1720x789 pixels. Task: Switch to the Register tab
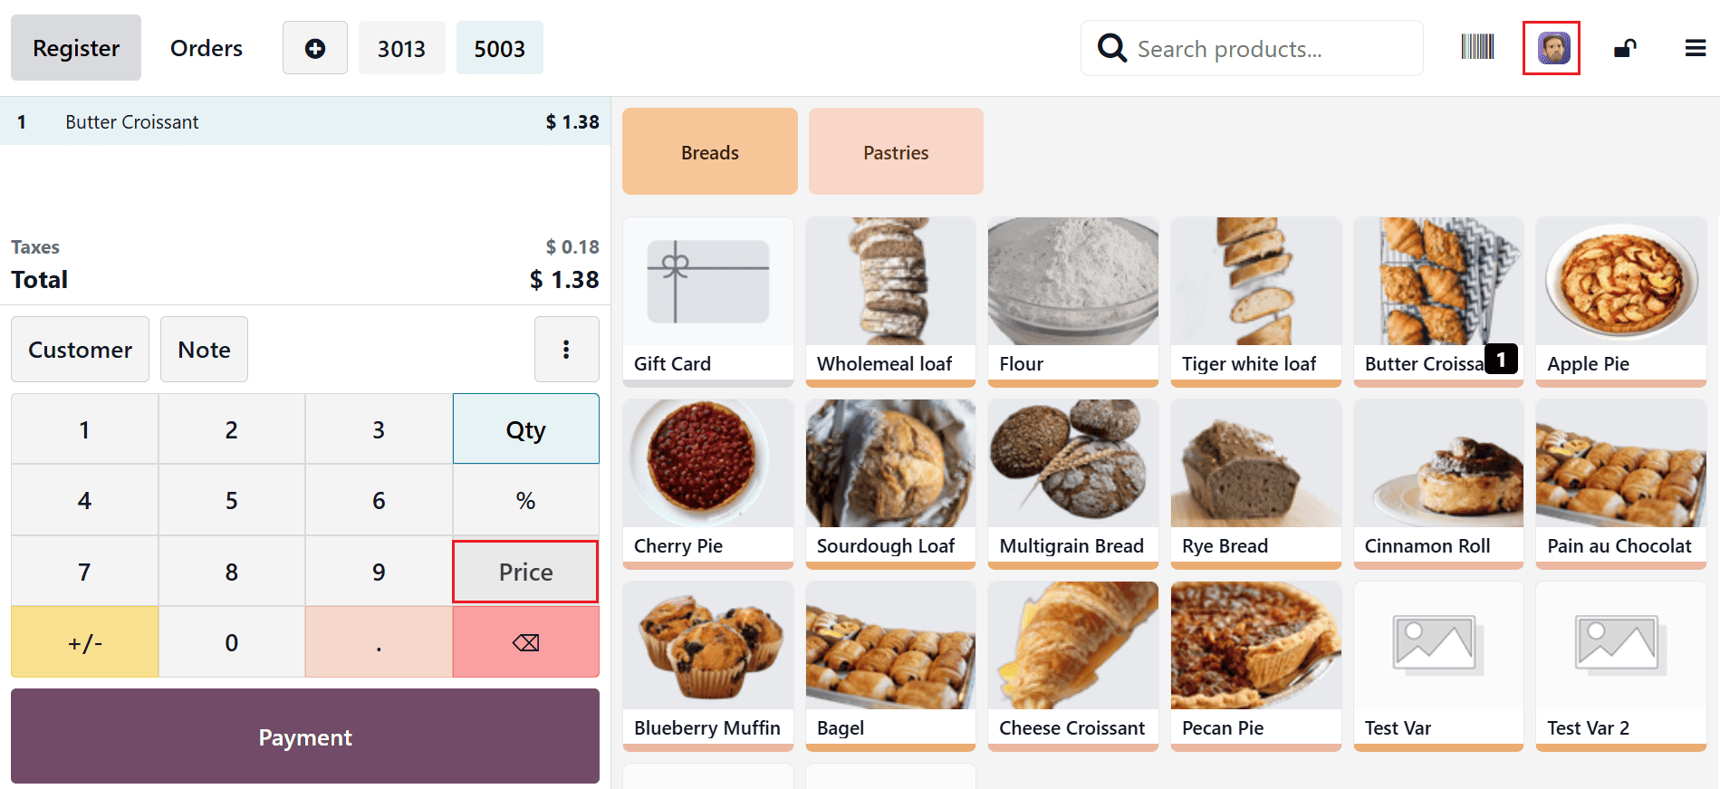[75, 47]
